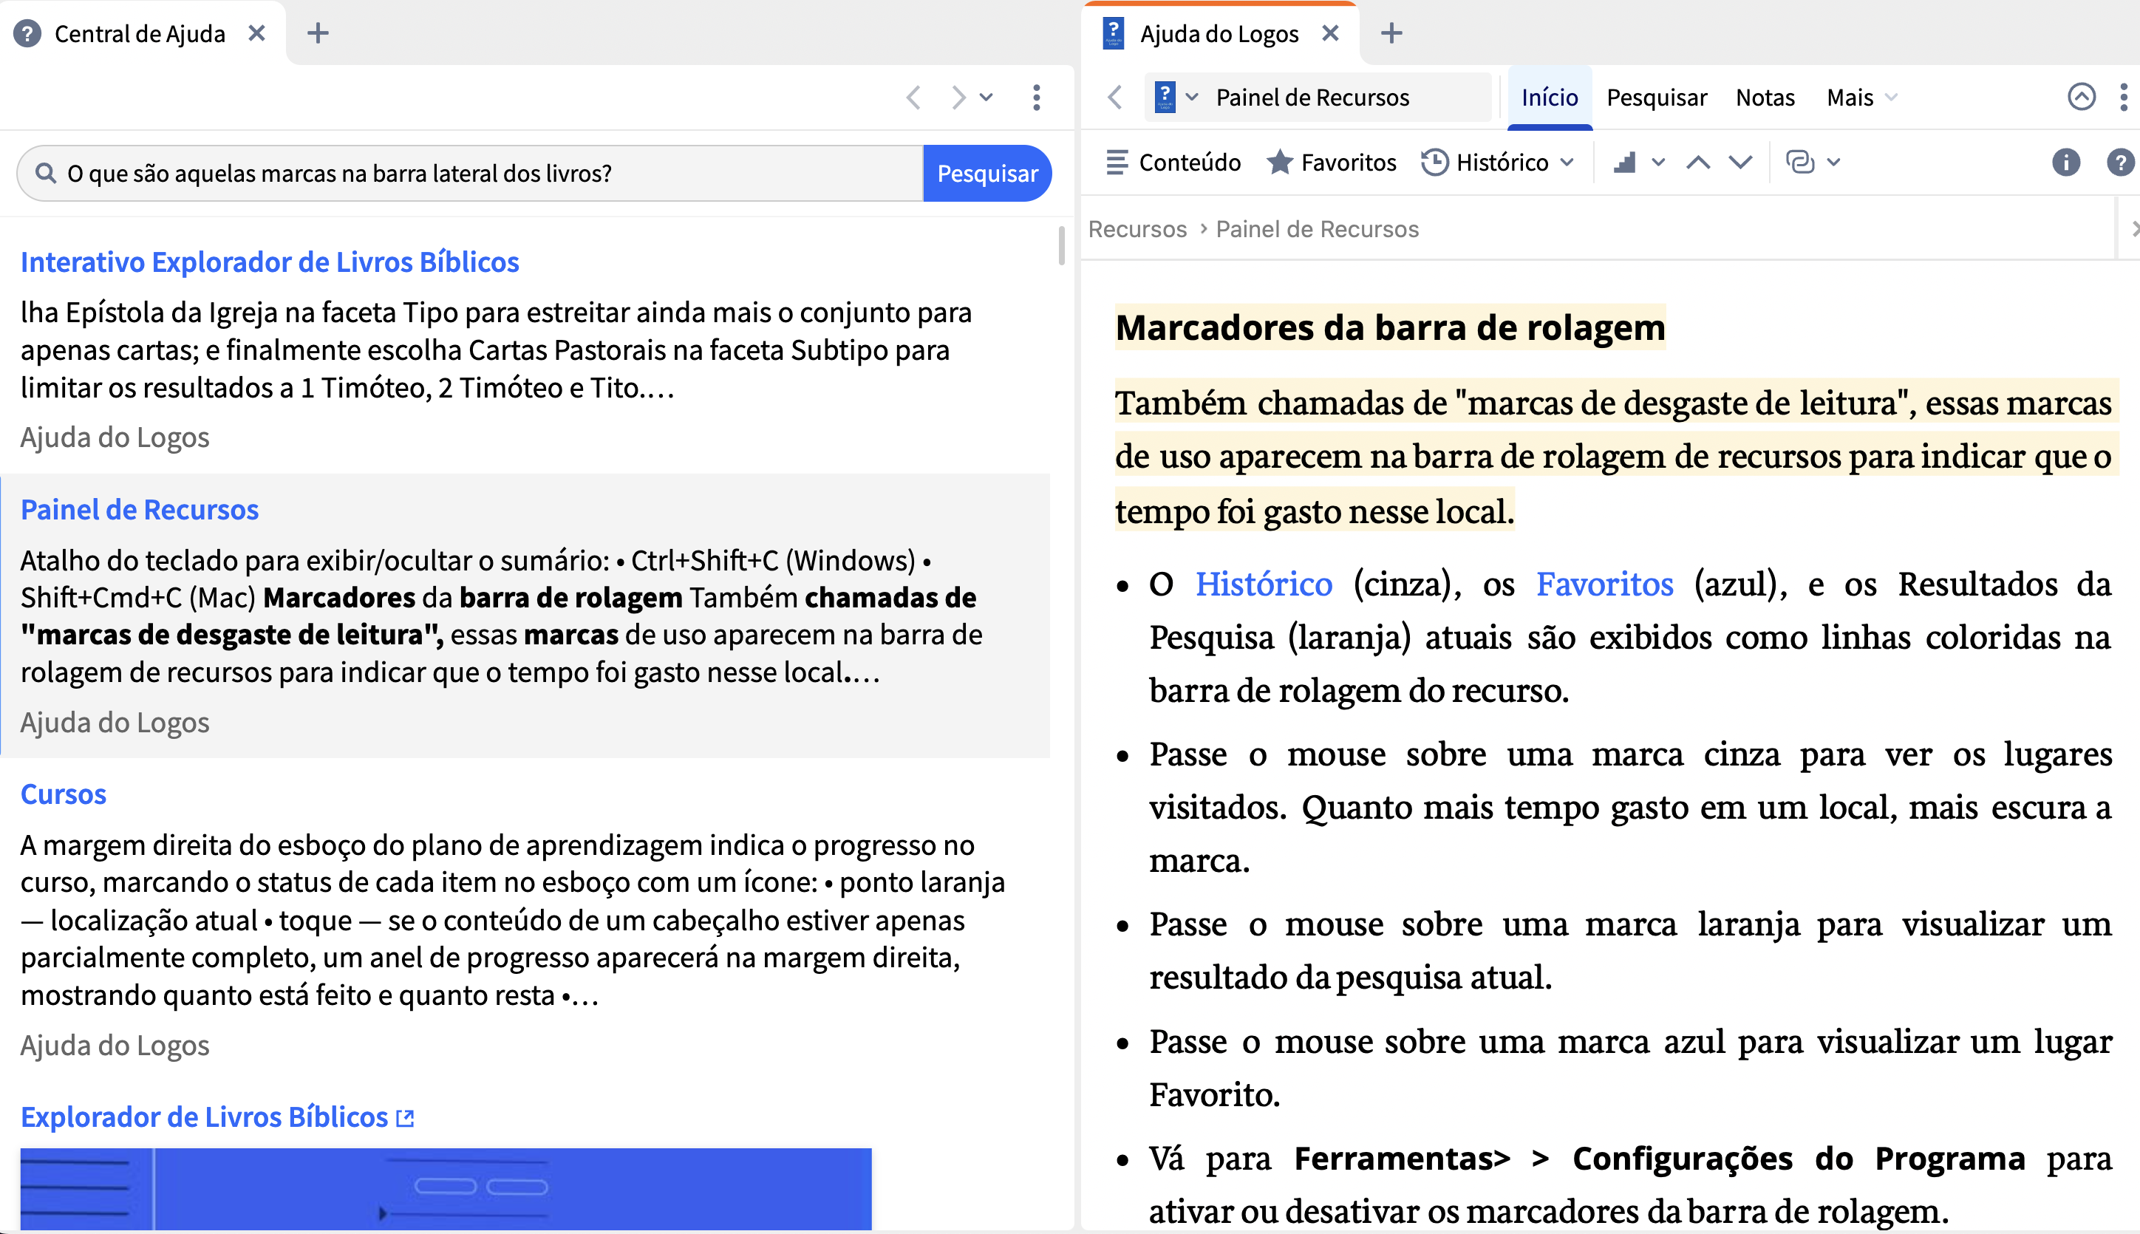
Task: Follow the Histórico link in the article
Action: (x=1264, y=584)
